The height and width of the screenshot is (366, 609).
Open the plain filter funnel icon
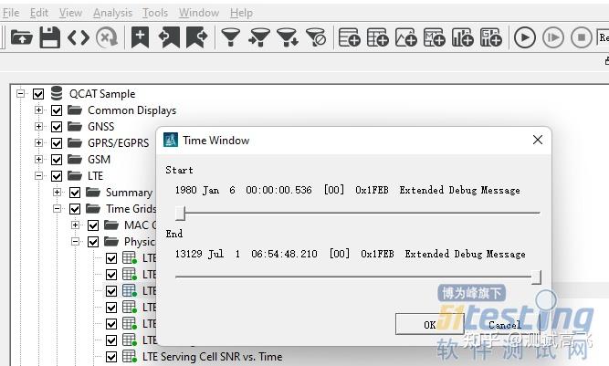231,37
